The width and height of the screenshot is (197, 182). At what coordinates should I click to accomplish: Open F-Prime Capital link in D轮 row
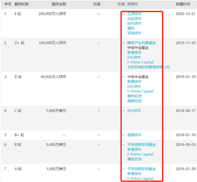pyautogui.click(x=140, y=91)
